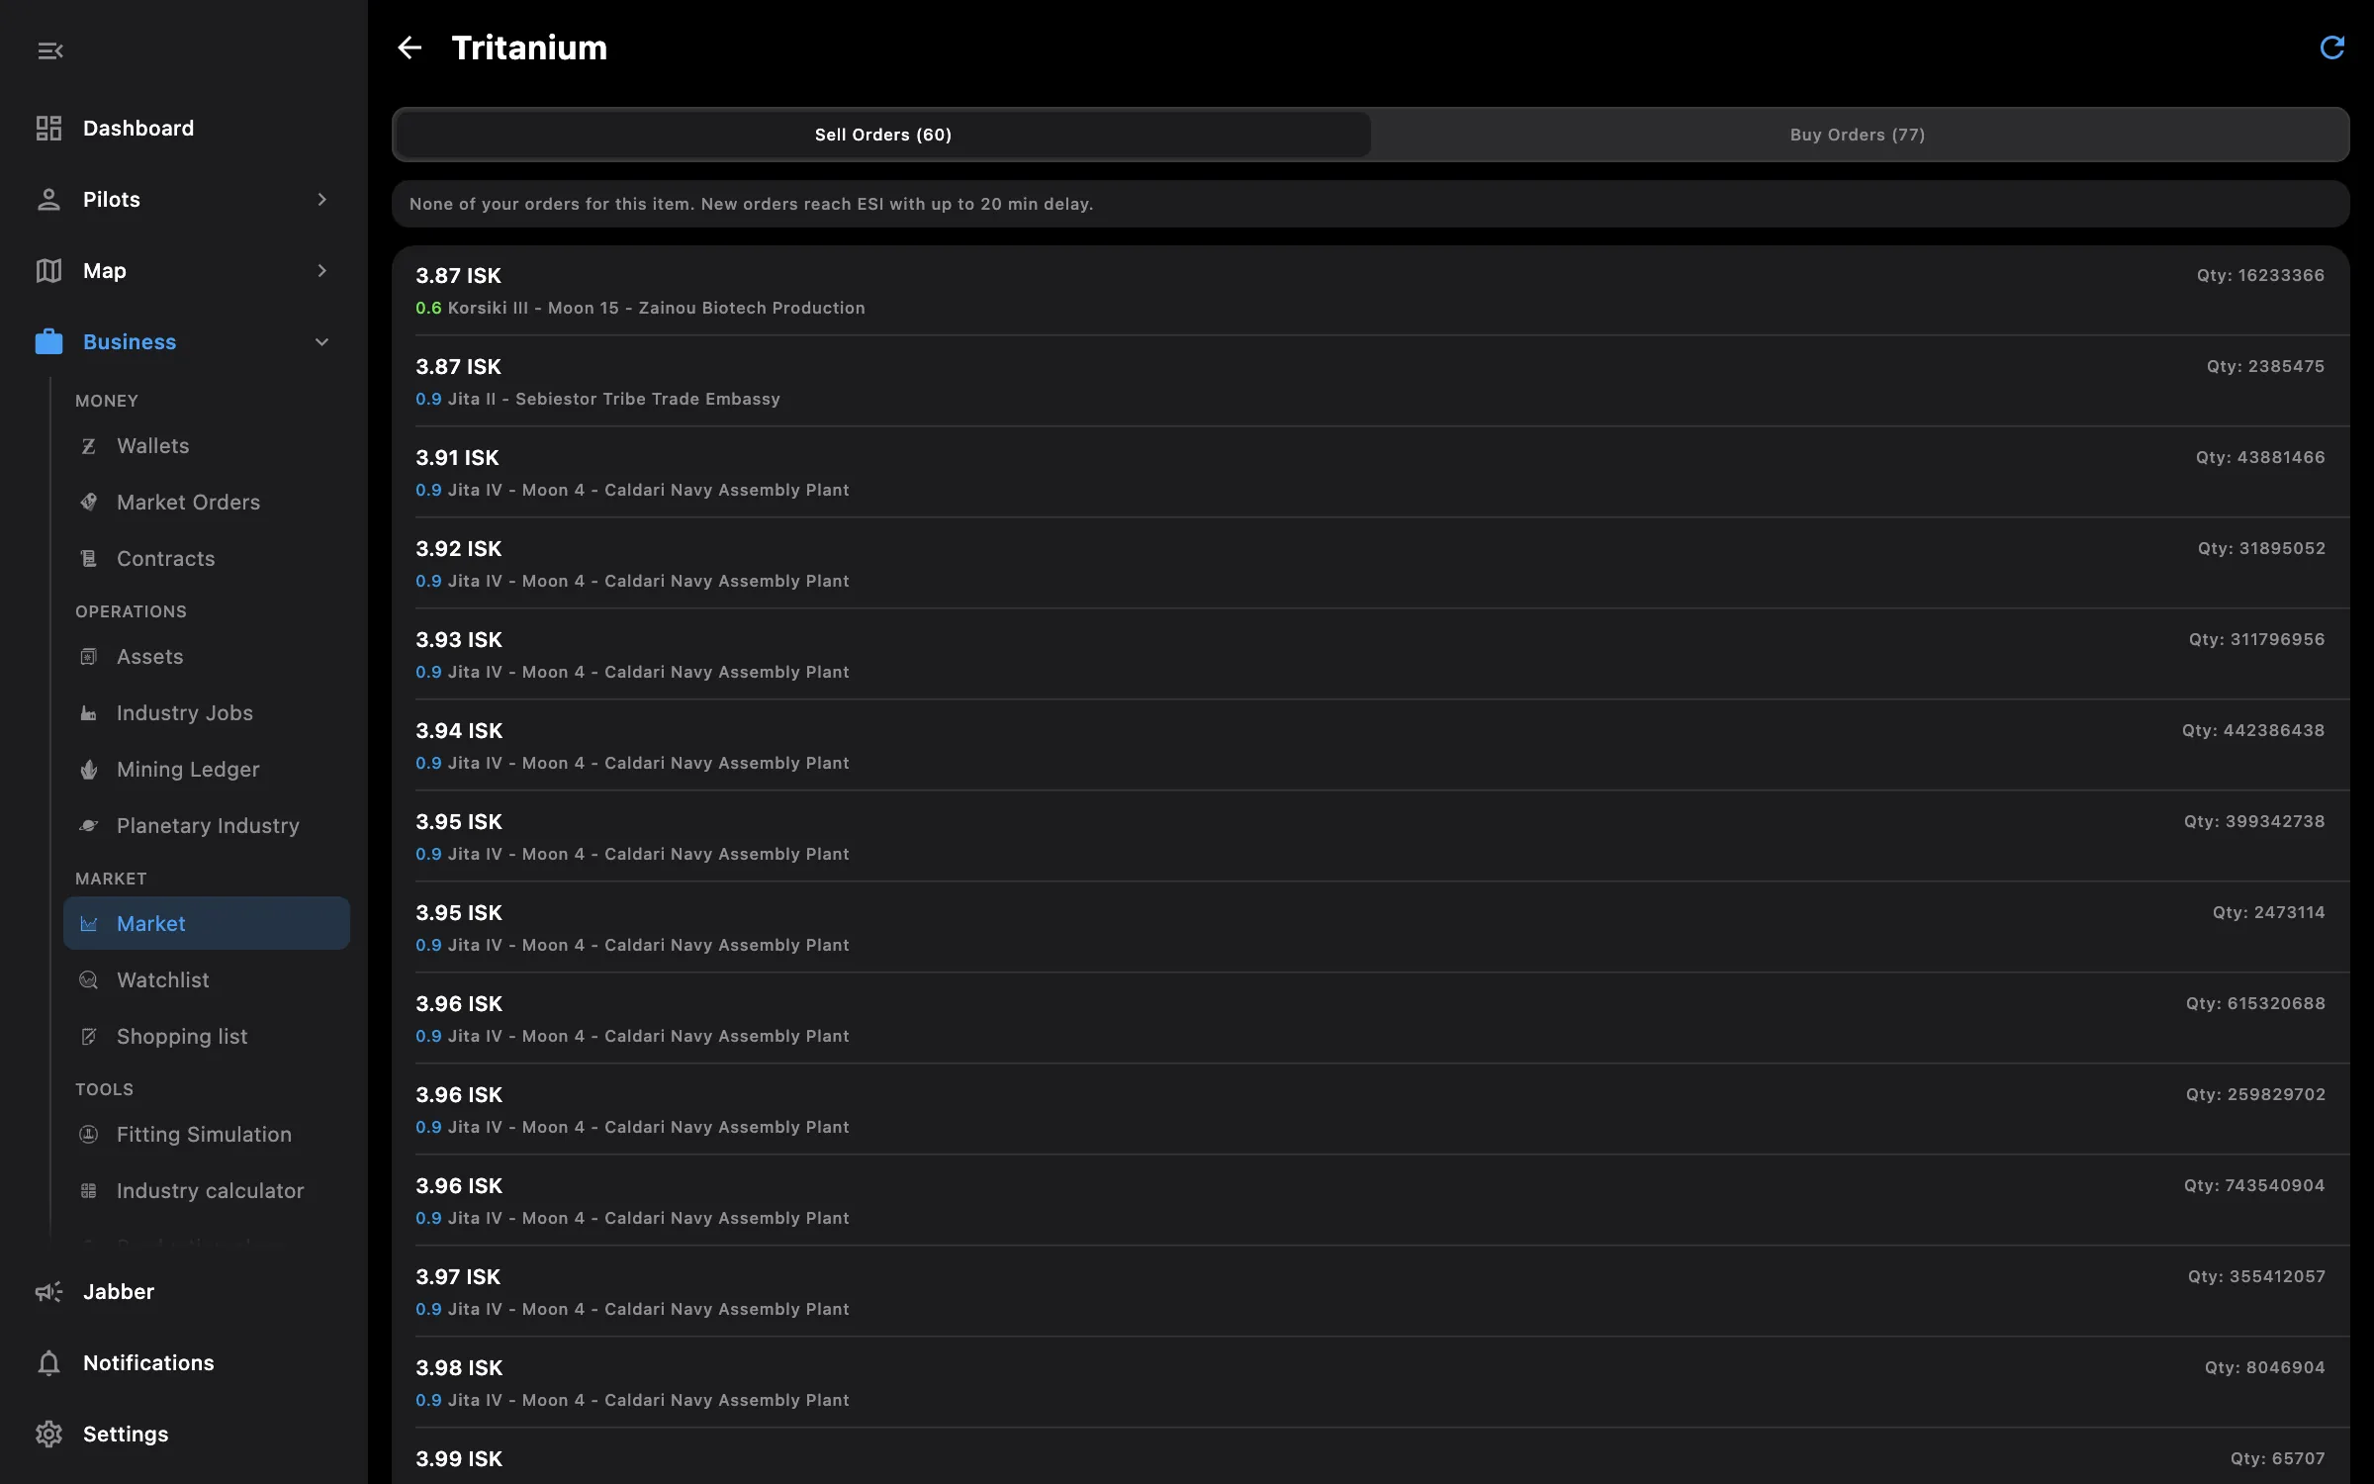Collapse the sidebar with the menu icon
Viewport: 2374px width, 1484px height.
click(x=50, y=50)
